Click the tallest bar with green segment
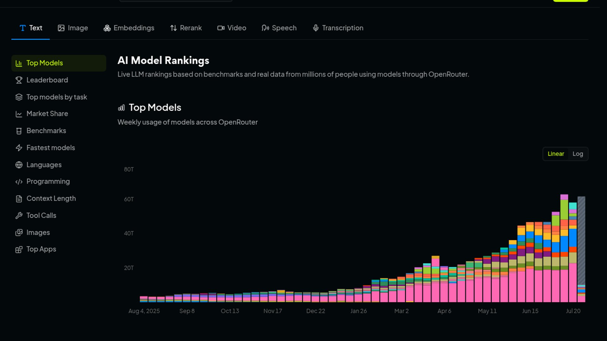The image size is (607, 341). click(x=564, y=248)
